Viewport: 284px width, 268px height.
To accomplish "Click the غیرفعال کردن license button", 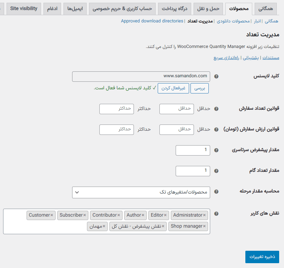I will point(173,88).
